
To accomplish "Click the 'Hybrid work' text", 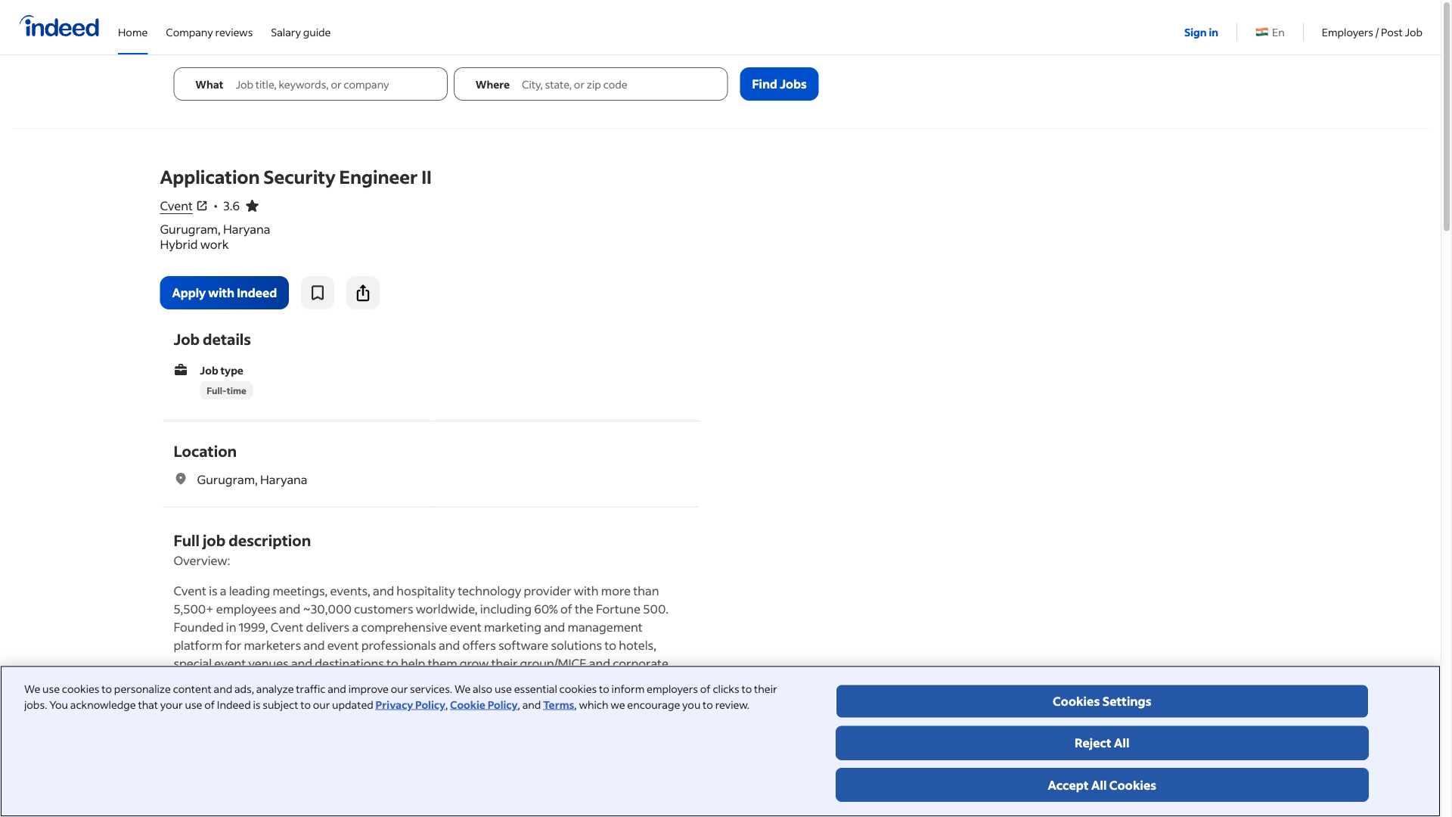I will coord(194,244).
